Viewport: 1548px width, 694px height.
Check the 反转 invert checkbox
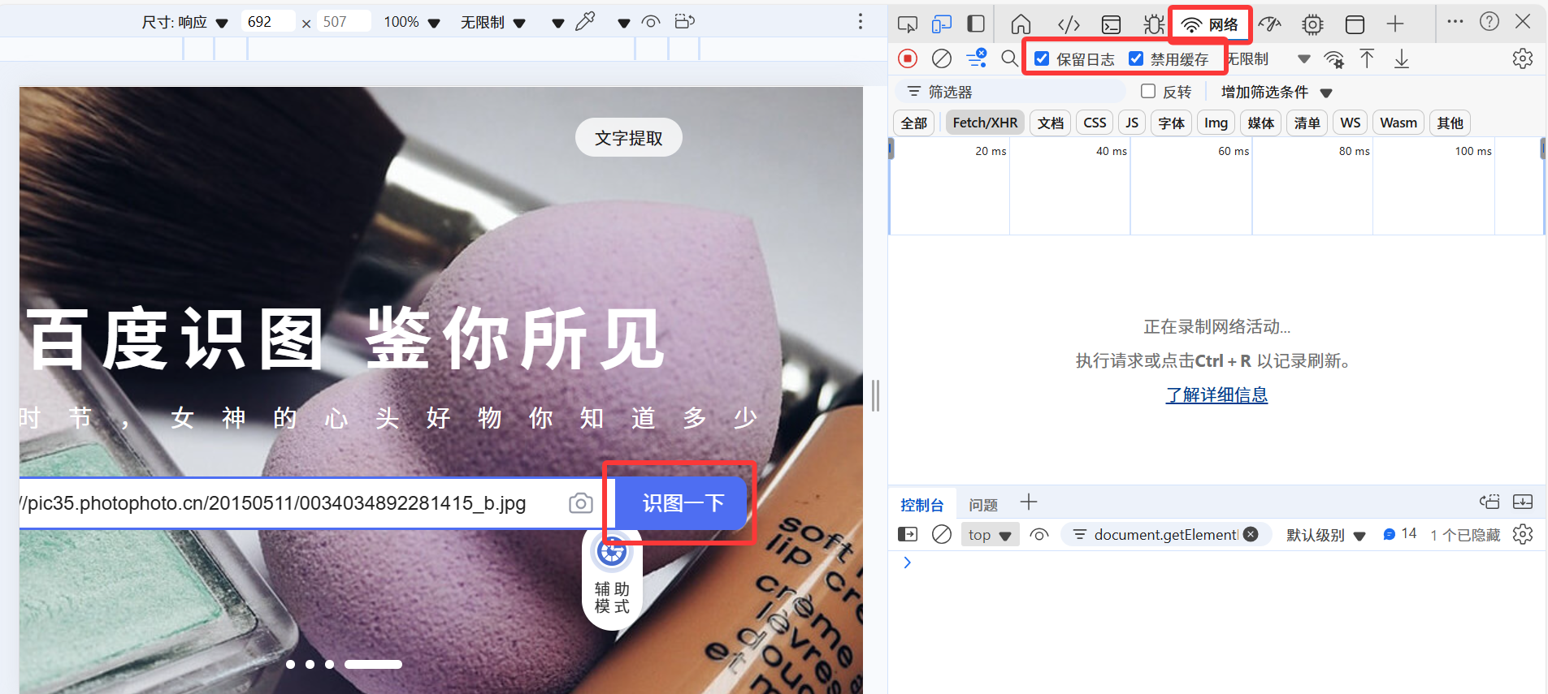pos(1148,91)
